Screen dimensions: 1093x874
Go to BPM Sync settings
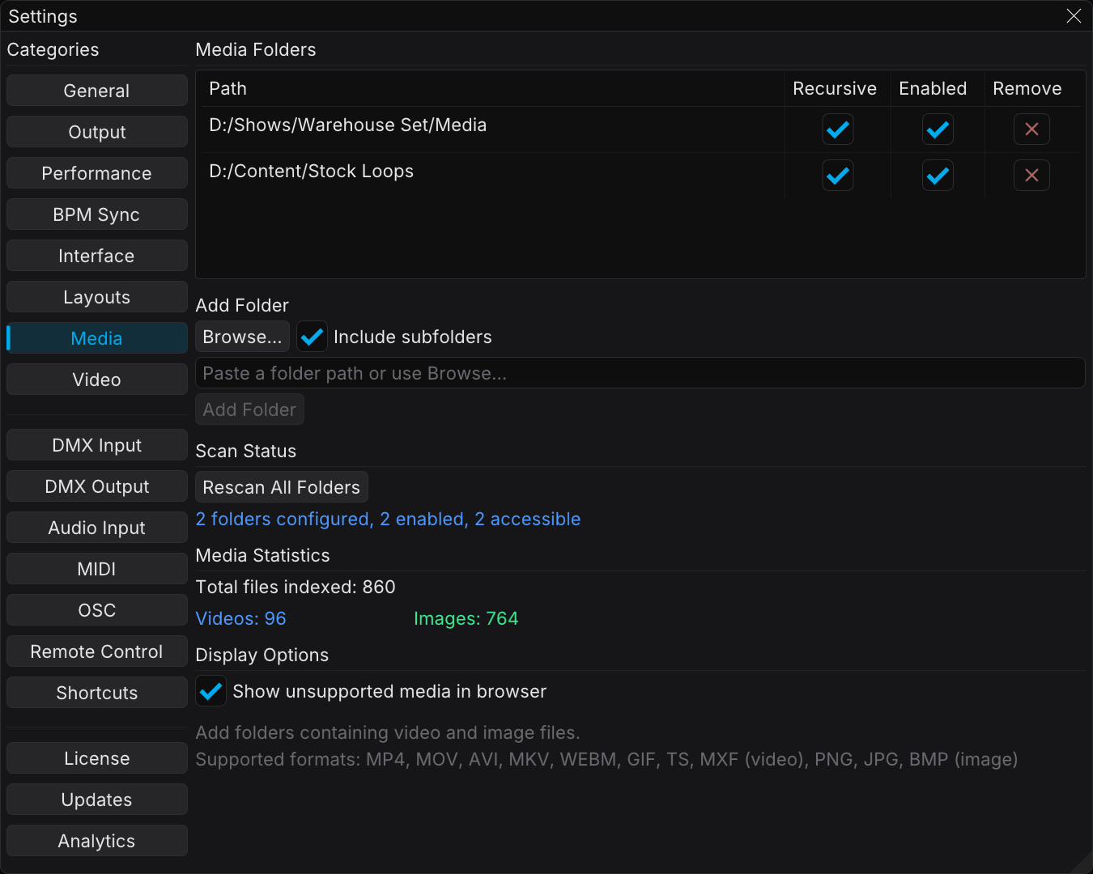97,214
